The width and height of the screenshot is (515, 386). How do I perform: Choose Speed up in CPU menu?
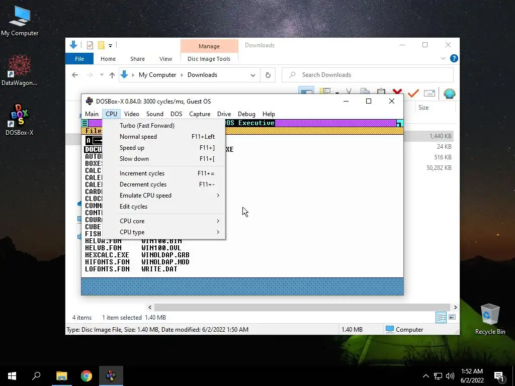point(164,148)
